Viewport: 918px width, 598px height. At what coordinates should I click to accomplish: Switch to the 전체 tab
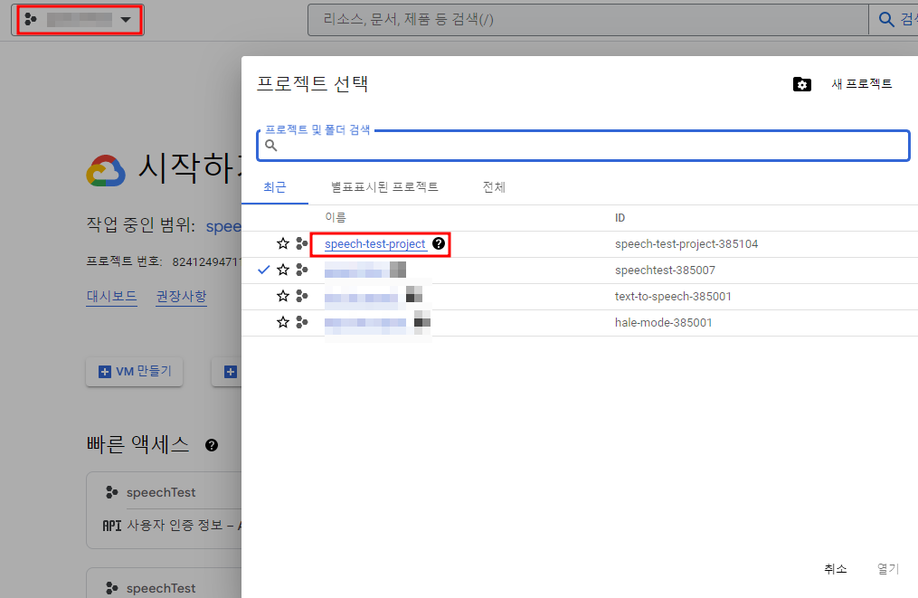(494, 187)
